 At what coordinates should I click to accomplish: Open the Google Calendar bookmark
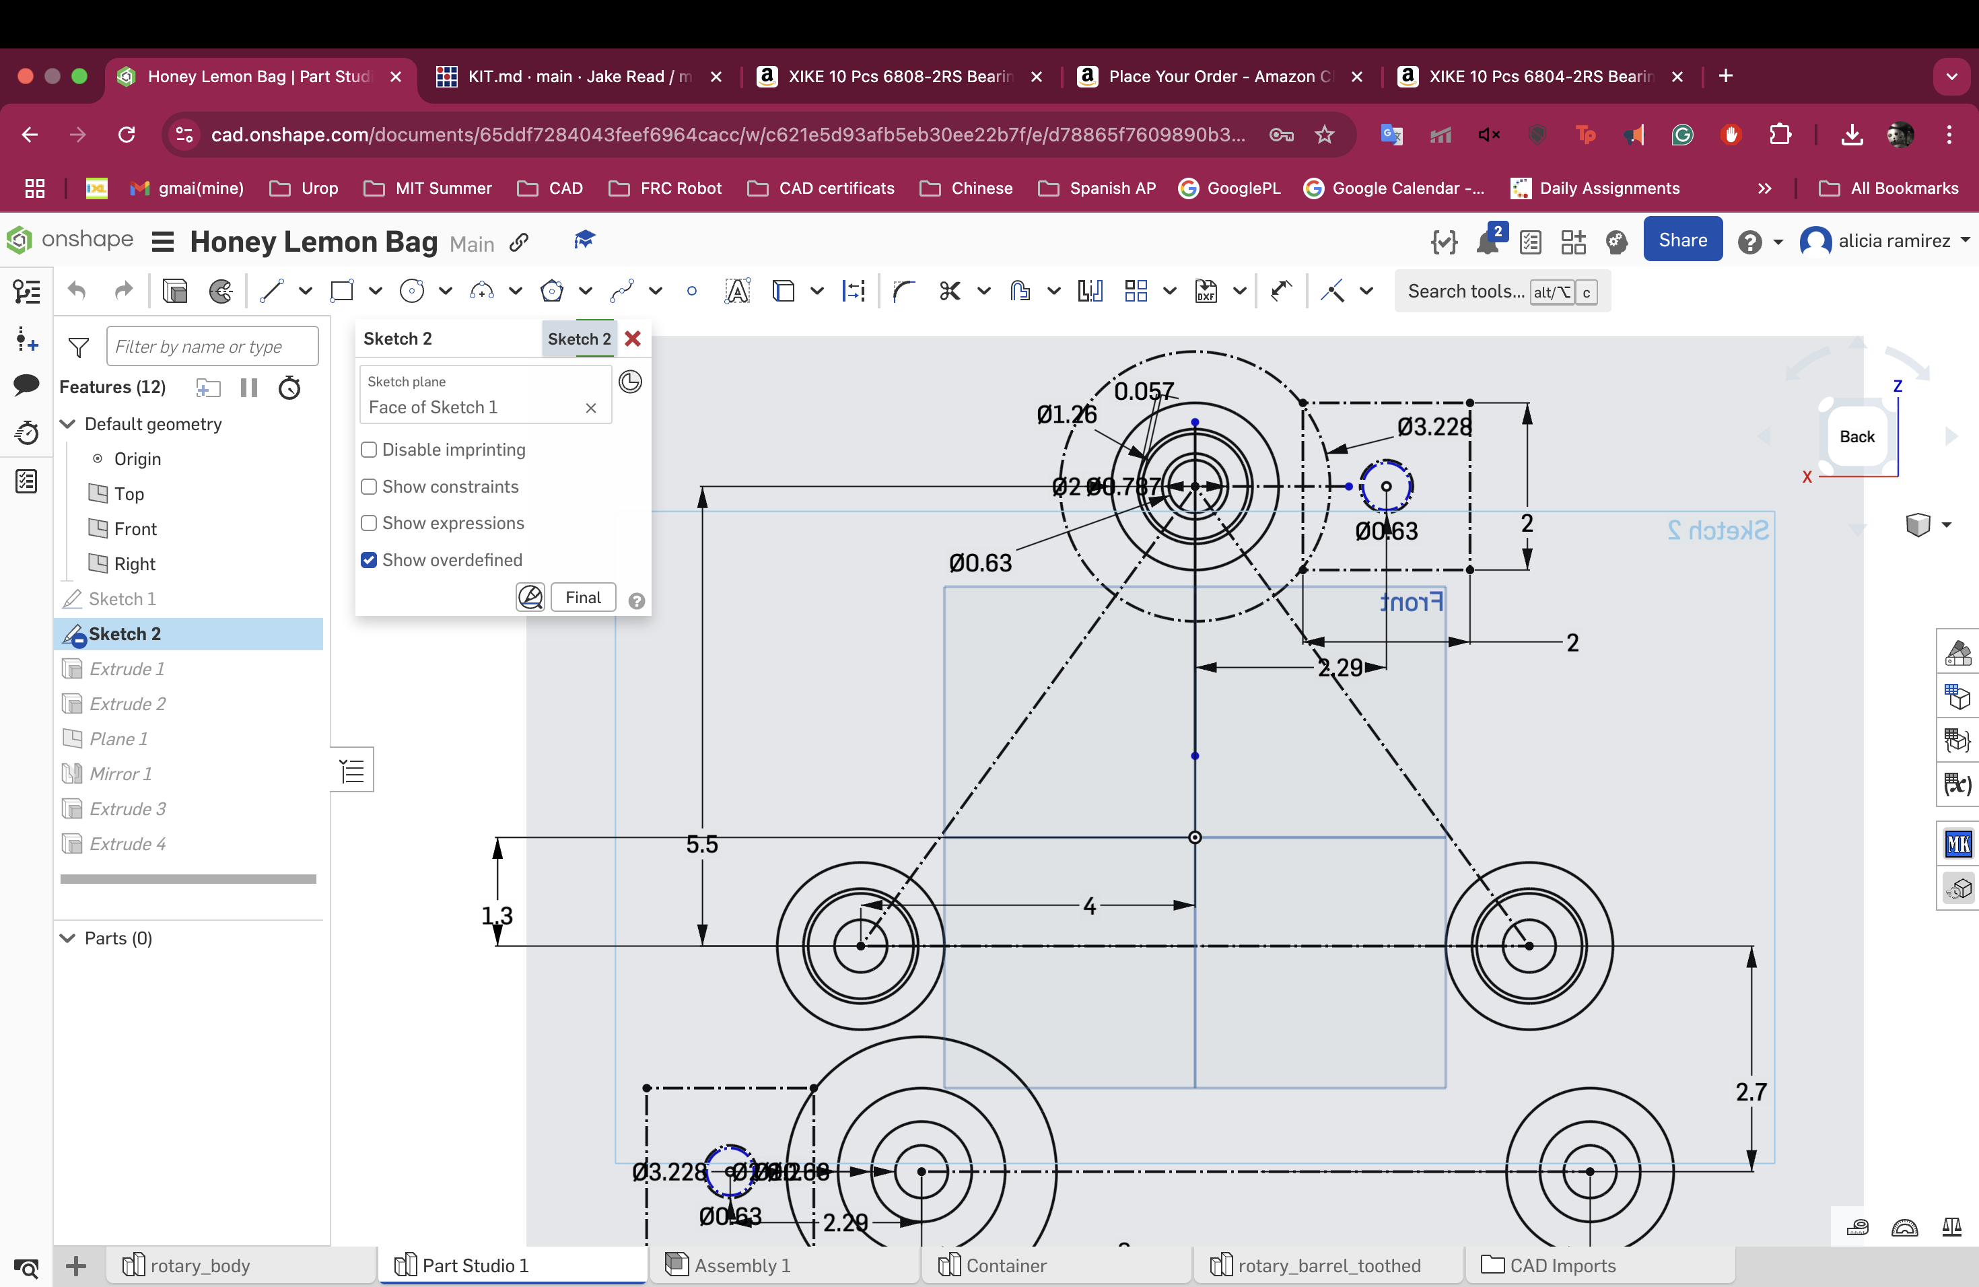click(1395, 188)
